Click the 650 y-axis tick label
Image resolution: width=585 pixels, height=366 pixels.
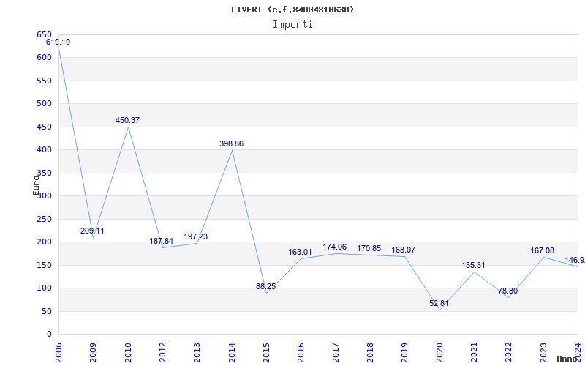(x=44, y=34)
